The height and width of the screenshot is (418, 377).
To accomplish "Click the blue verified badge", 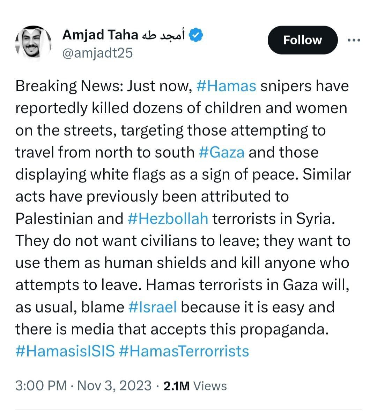I will 197,35.
